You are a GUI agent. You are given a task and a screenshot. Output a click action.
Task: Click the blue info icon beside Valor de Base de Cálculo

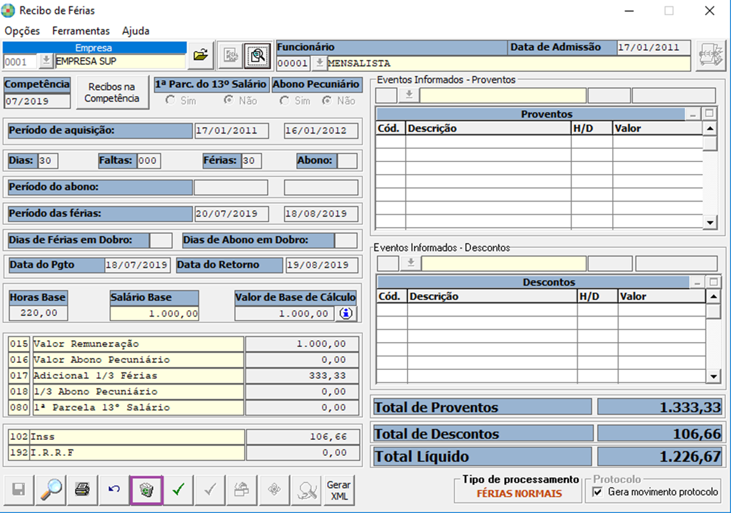345,313
